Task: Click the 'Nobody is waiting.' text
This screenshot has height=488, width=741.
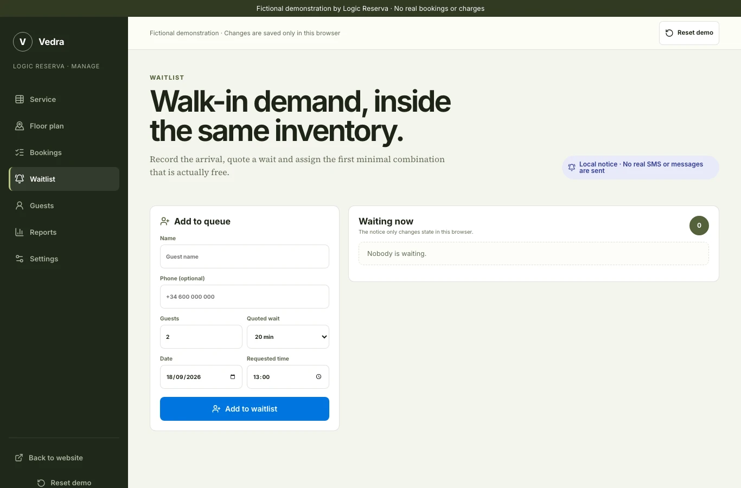Action: pos(397,254)
